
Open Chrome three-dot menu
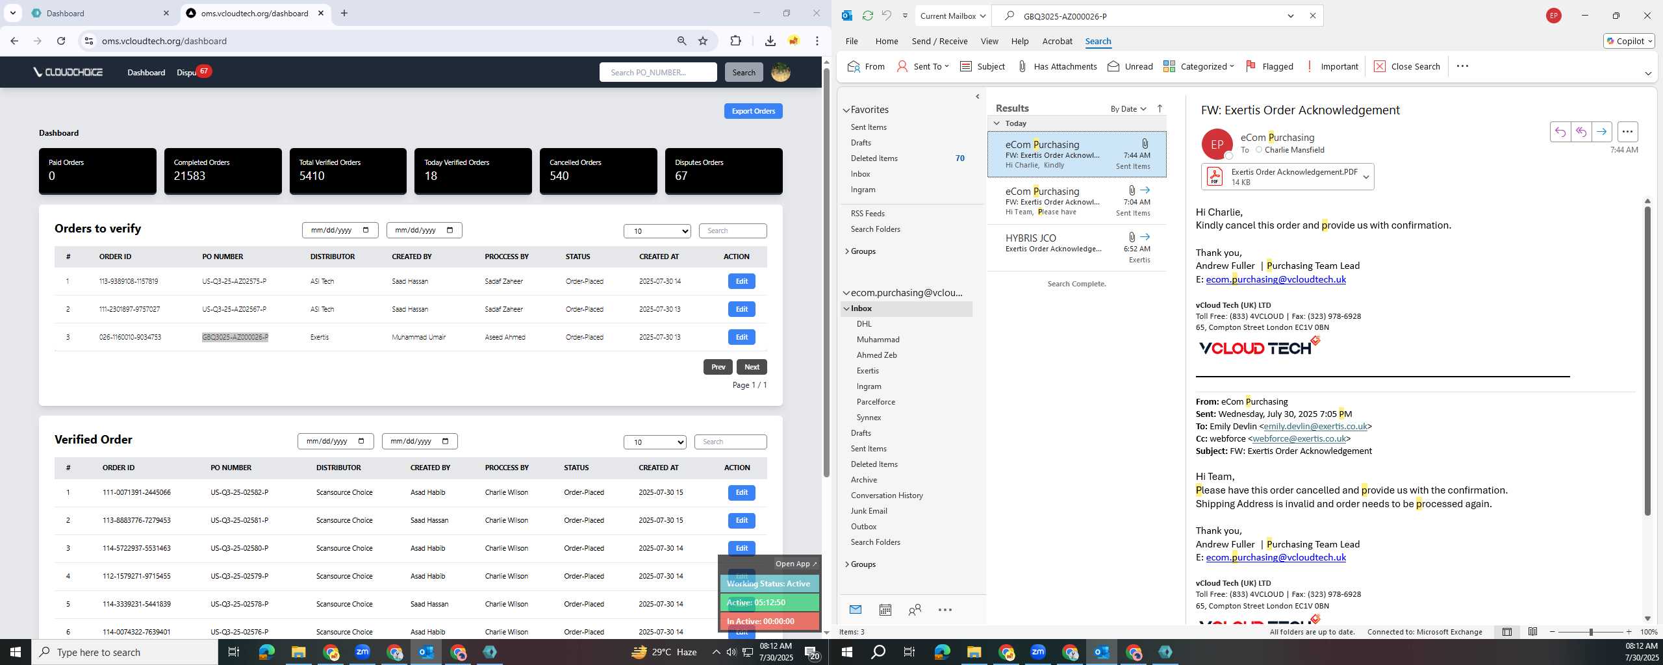(x=817, y=41)
